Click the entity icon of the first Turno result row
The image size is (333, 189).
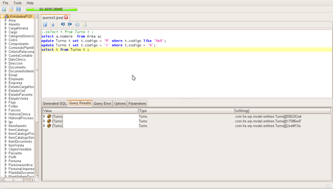49,117
